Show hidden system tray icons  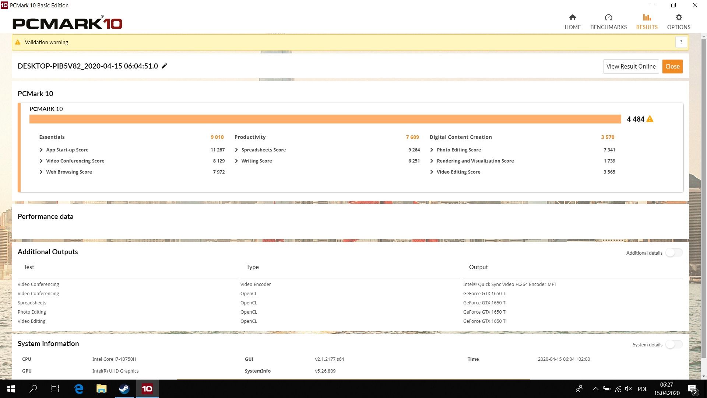tap(595, 389)
